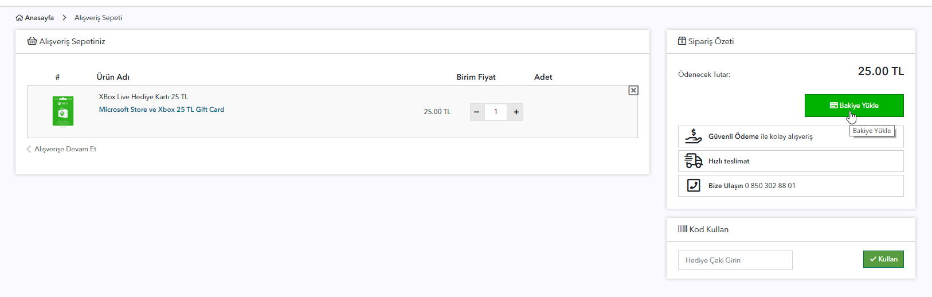Click the home icon in breadcrumb

[19, 18]
